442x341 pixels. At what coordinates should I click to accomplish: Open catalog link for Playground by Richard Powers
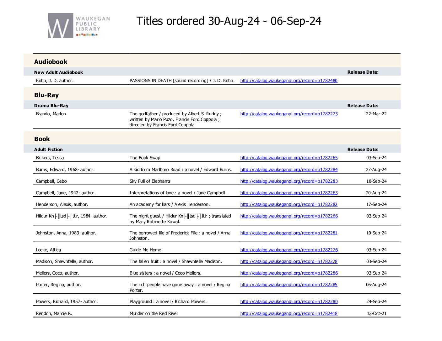pos(289,302)
